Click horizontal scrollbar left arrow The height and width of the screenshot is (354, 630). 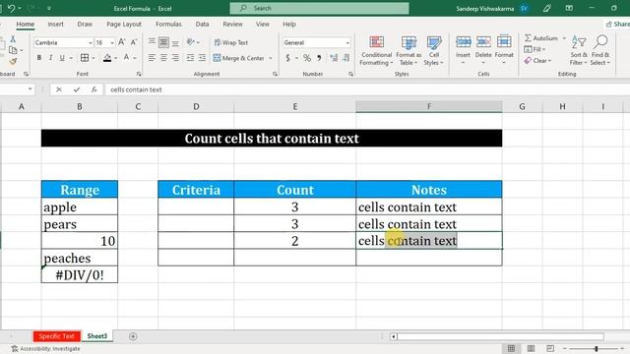394,336
